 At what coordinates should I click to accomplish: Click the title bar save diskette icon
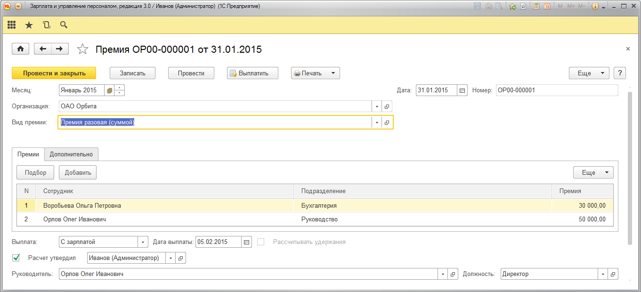coord(477,7)
